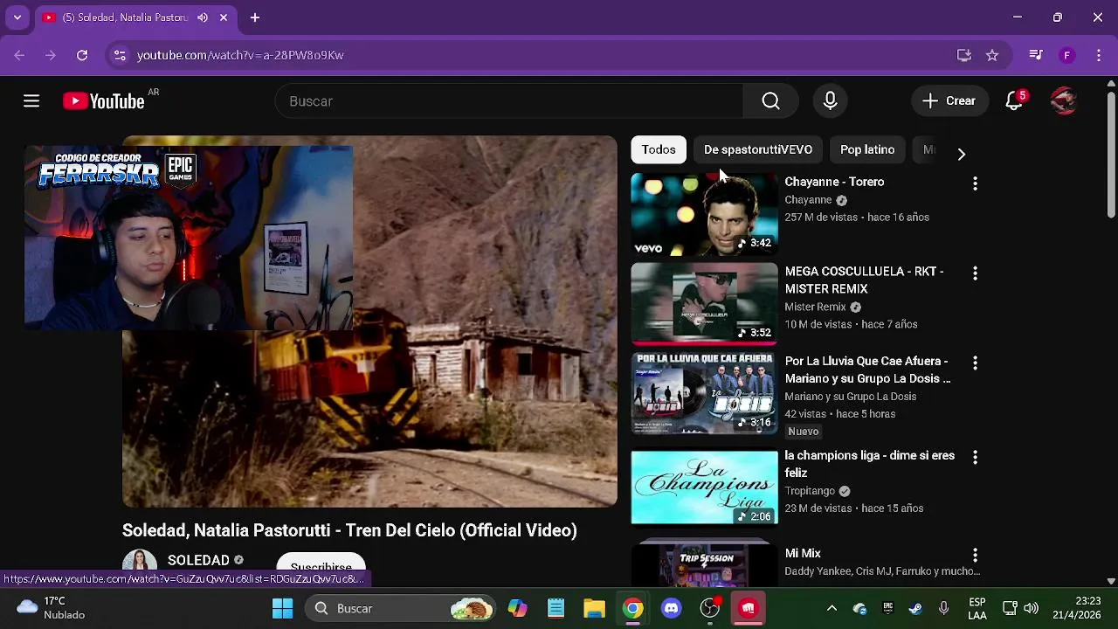Click the Chayanne channel name
The image size is (1118, 629).
pos(808,200)
